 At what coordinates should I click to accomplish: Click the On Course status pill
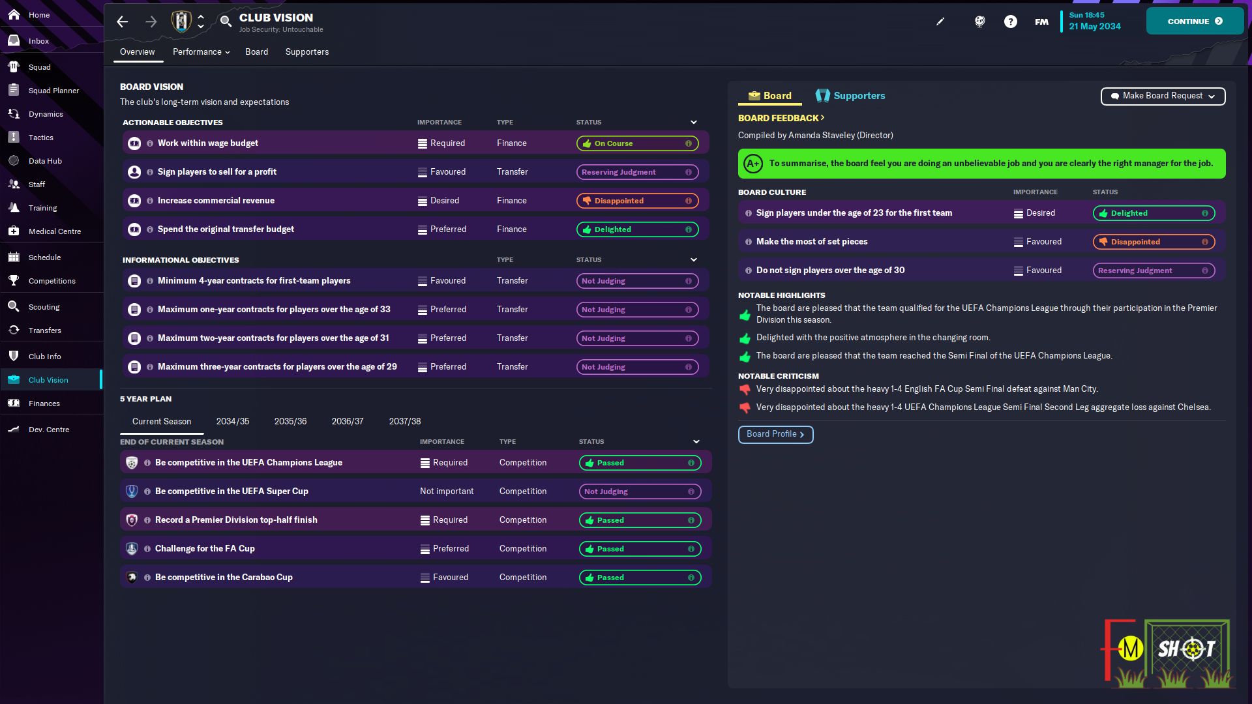pos(637,143)
